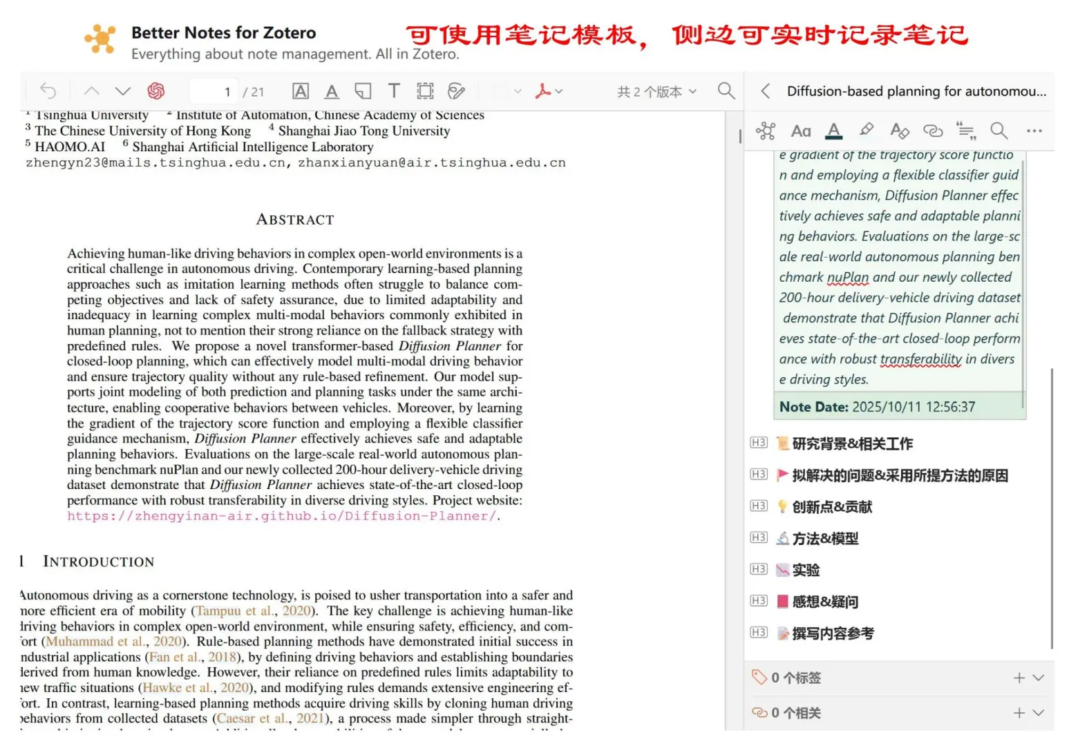Image resolution: width=1069 pixels, height=746 pixels.
Task: Click the Hawke et al., 2020 citation
Action: click(x=196, y=688)
